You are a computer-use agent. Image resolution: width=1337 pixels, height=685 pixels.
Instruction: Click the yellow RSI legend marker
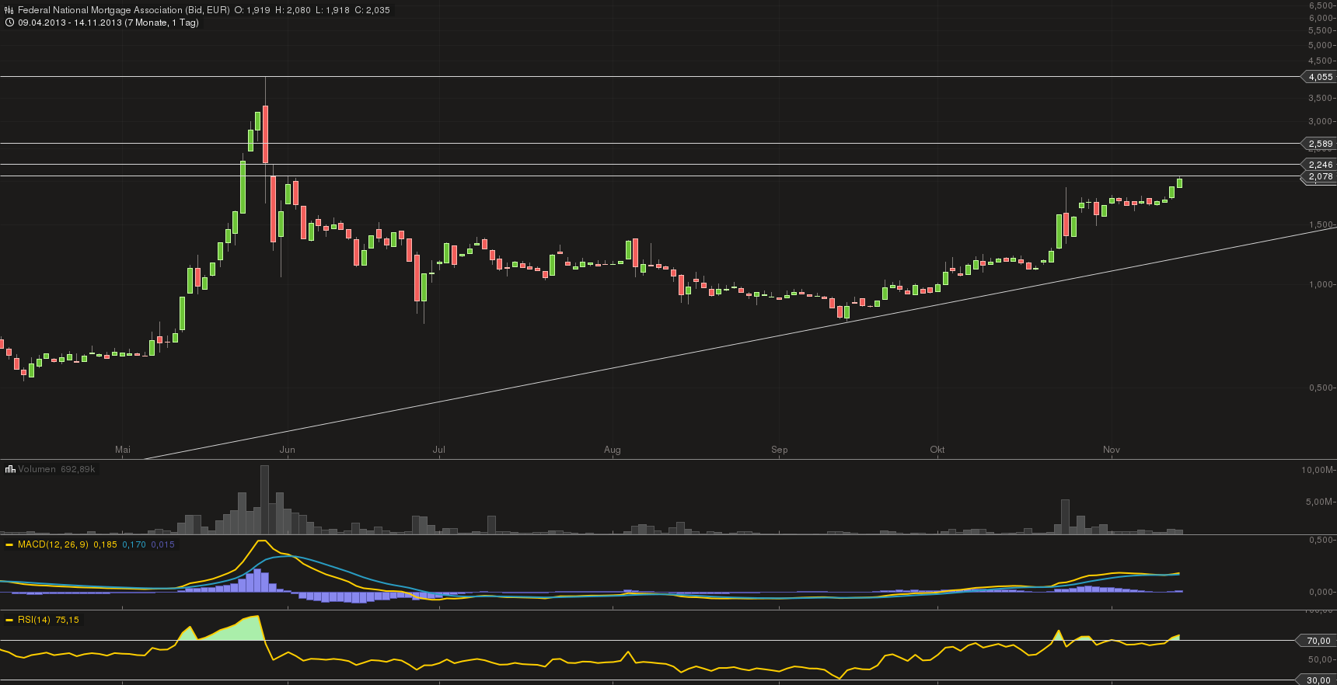point(10,620)
